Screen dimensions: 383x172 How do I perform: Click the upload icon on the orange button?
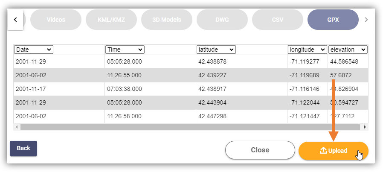click(x=323, y=151)
